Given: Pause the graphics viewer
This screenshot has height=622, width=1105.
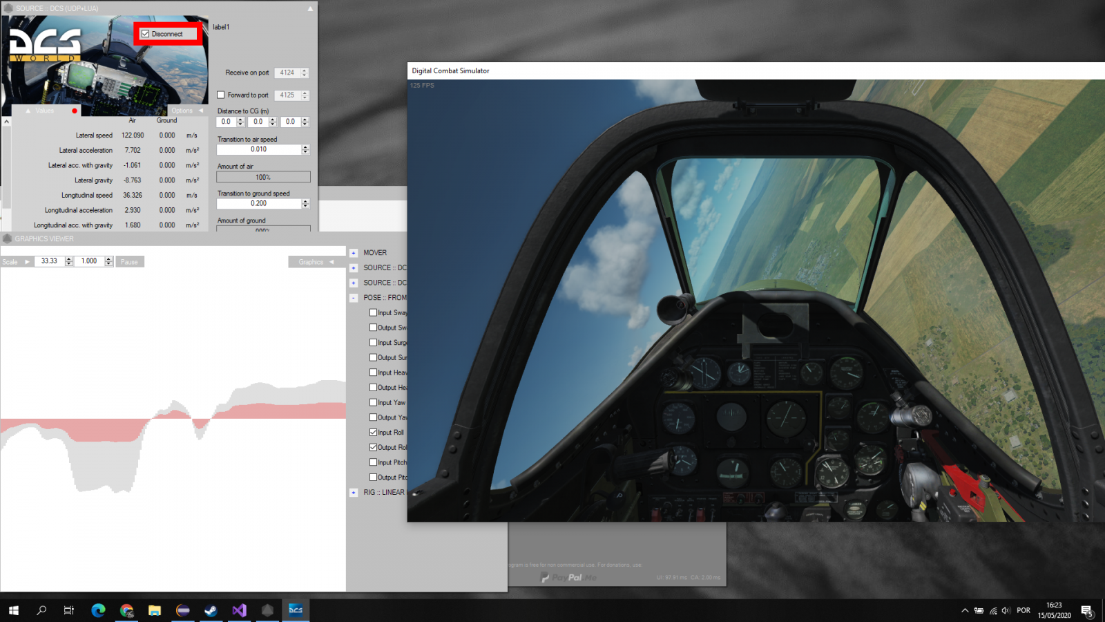Looking at the screenshot, I should click(129, 262).
